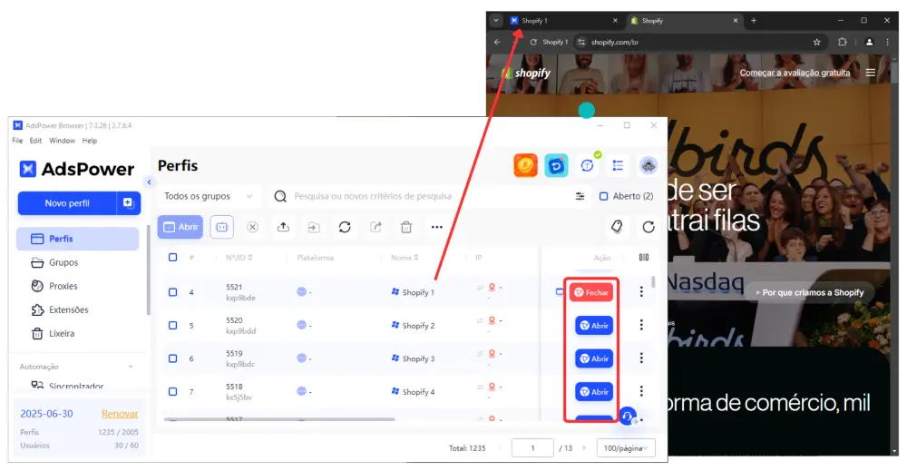Screen dimensions: 907x471
Task: Open the Help menu
Action: coord(90,141)
